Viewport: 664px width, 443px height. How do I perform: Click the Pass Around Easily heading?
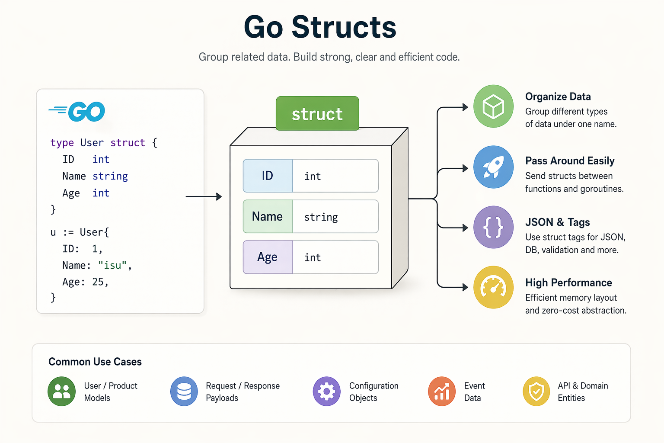point(570,161)
